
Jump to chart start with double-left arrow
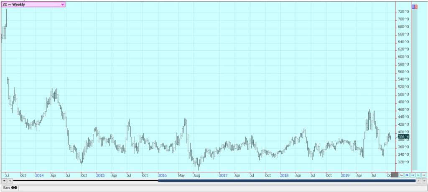(4, 181)
